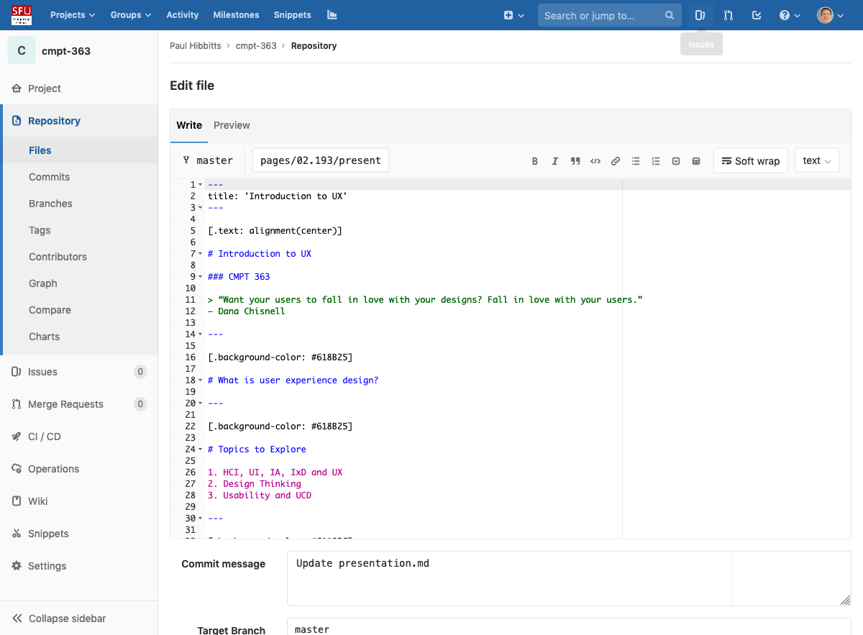863x635 pixels.
Task: Open the To-Do list icon in navbar
Action: tap(757, 15)
